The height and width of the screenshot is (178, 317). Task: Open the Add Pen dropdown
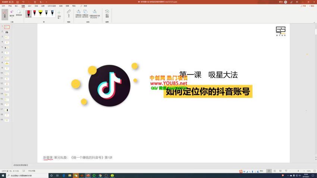pos(59,15)
